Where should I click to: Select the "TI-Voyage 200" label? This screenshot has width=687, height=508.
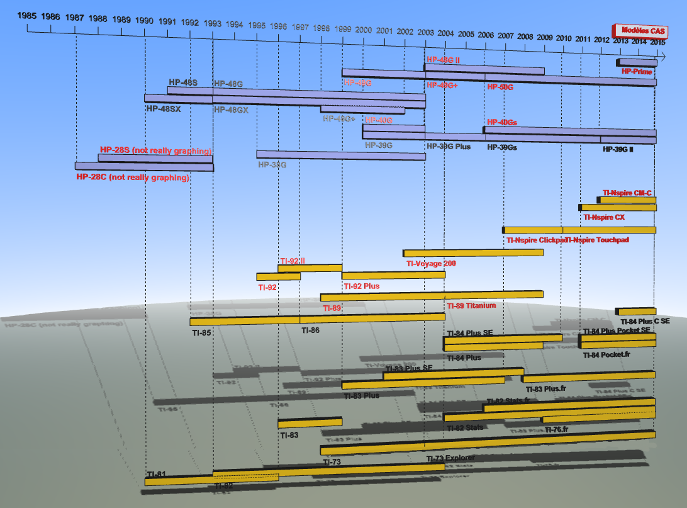coord(431,263)
